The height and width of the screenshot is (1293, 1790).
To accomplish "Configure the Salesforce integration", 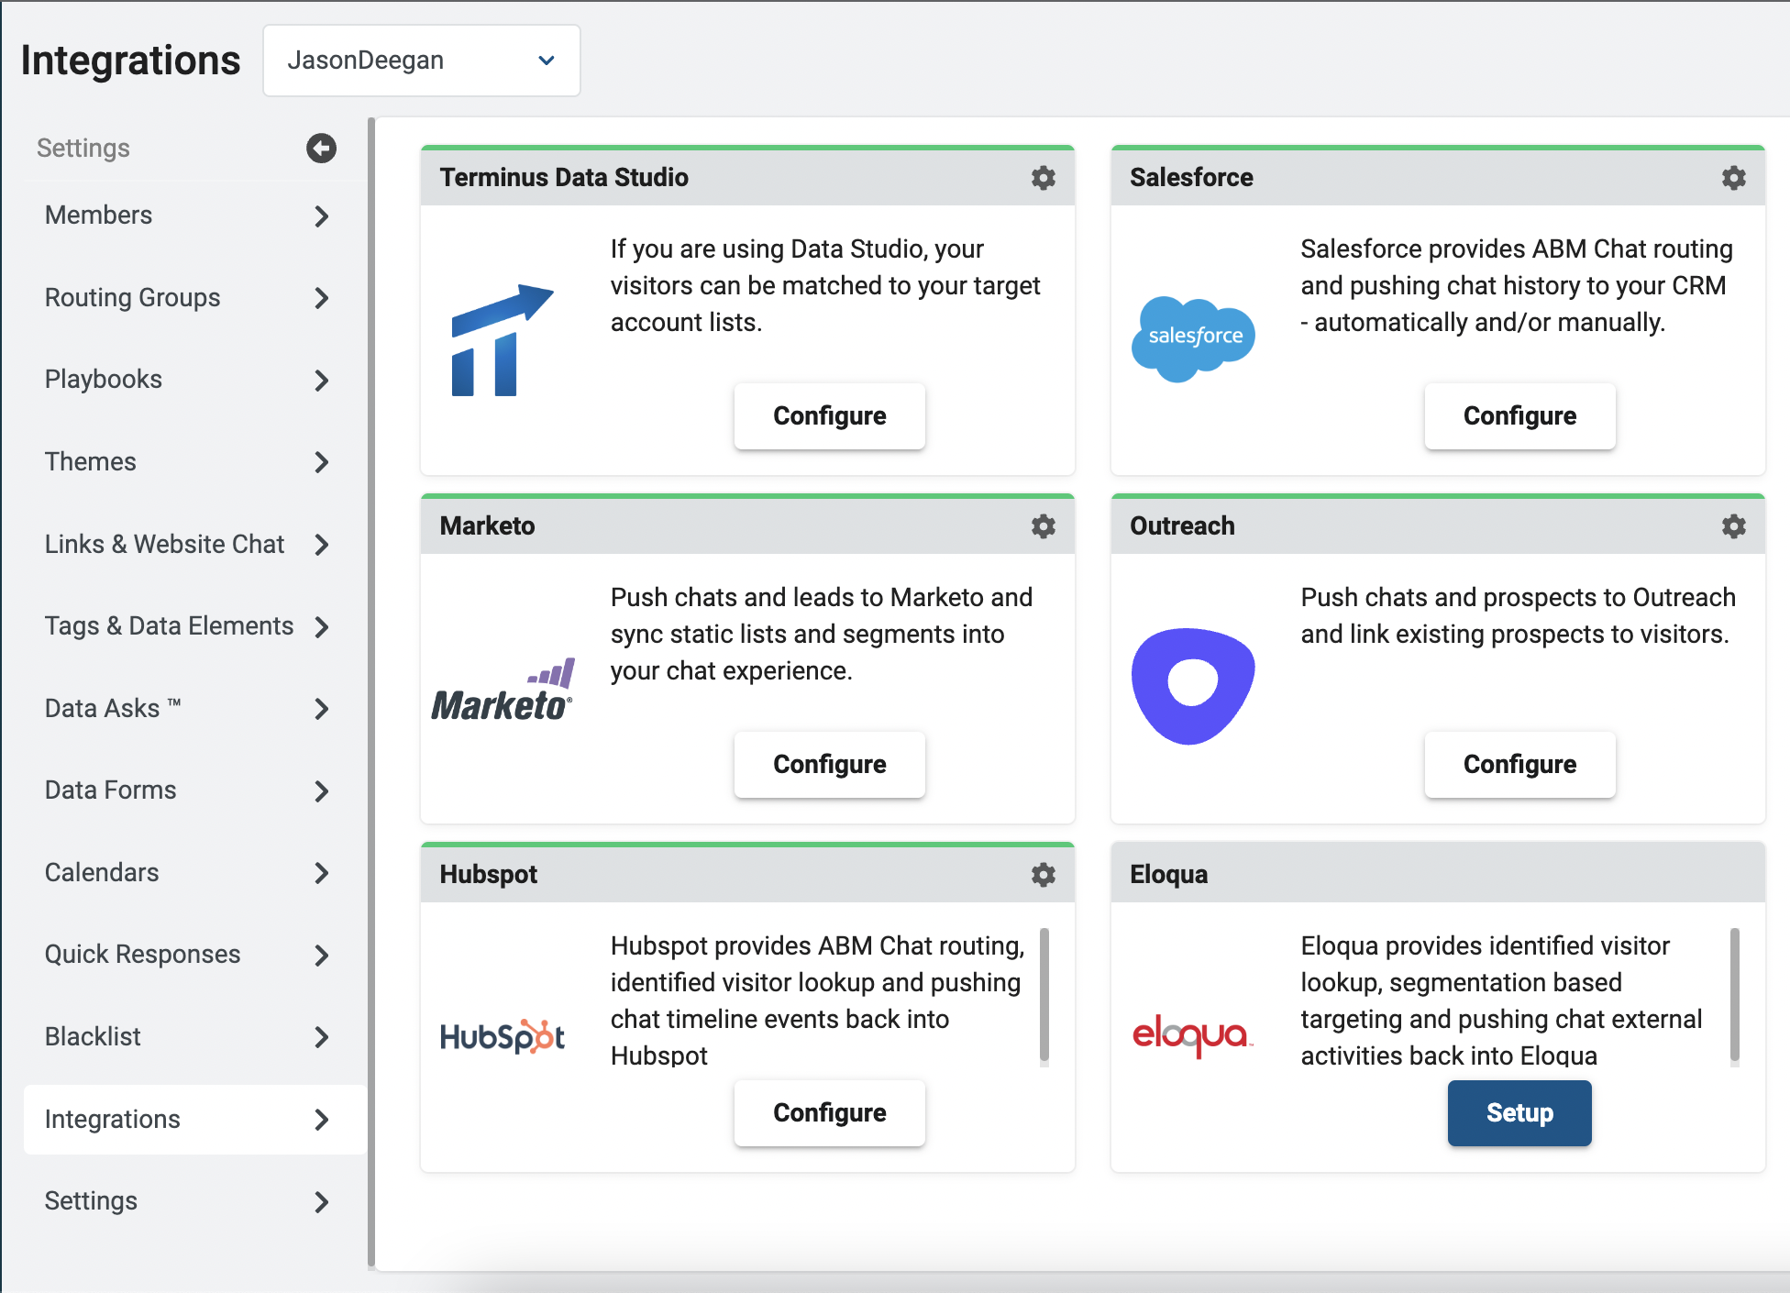I will tap(1519, 416).
